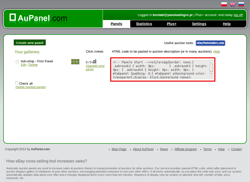Click the Create new panel button
The width and height of the screenshot is (250, 182).
pos(30,43)
